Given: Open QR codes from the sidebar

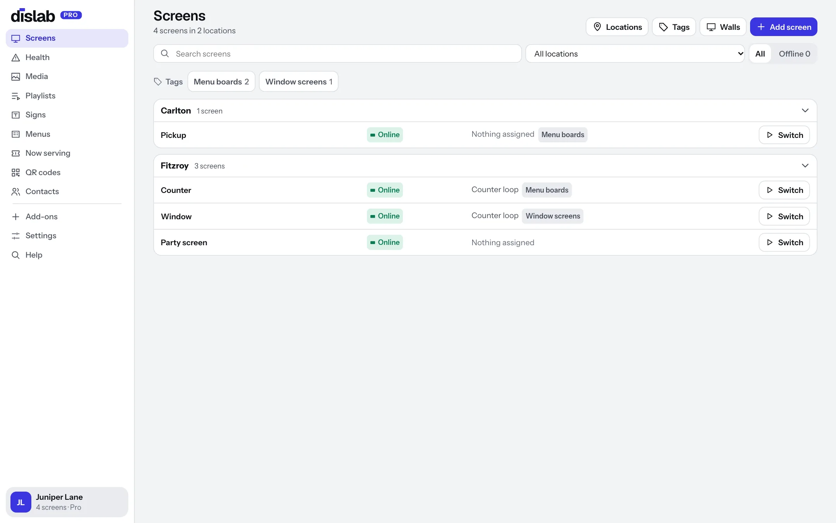Looking at the screenshot, I should (67, 173).
